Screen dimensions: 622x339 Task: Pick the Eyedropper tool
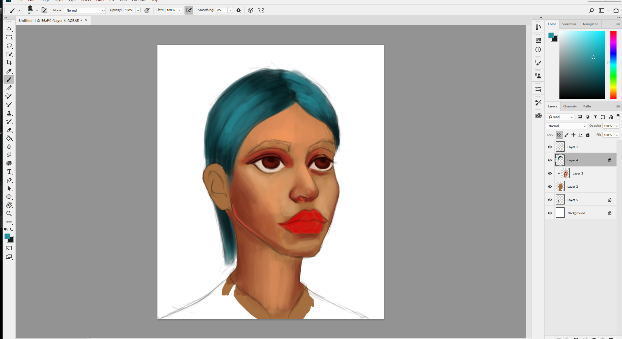[9, 71]
